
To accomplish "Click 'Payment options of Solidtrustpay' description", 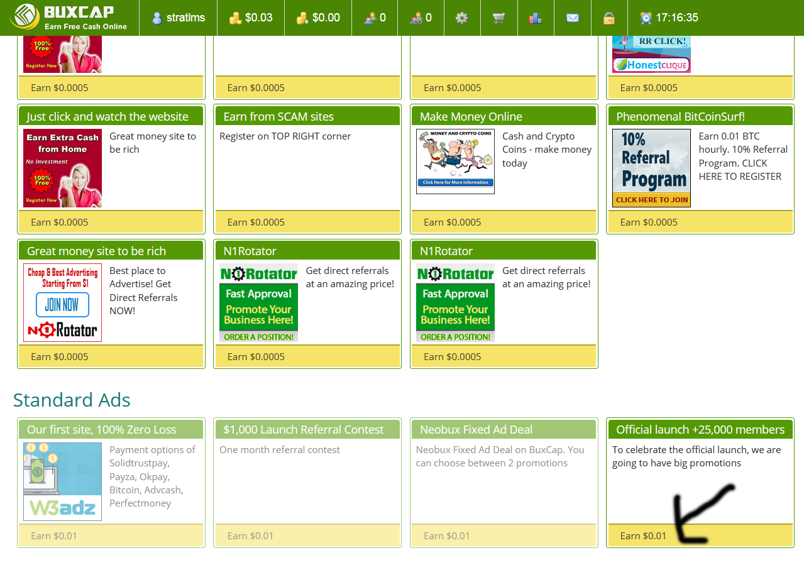I will click(152, 476).
